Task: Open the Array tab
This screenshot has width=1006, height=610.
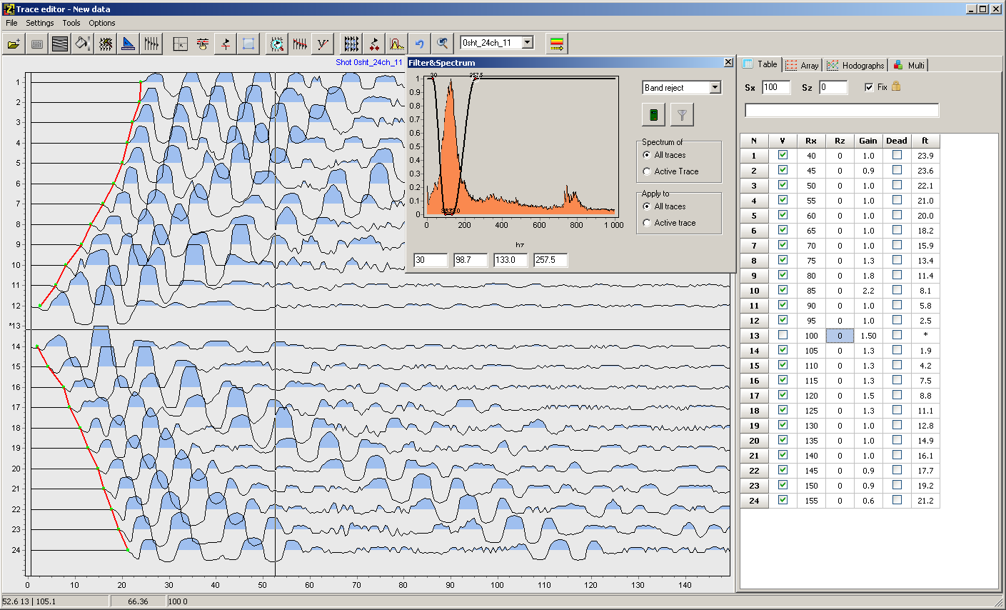Action: click(x=802, y=65)
